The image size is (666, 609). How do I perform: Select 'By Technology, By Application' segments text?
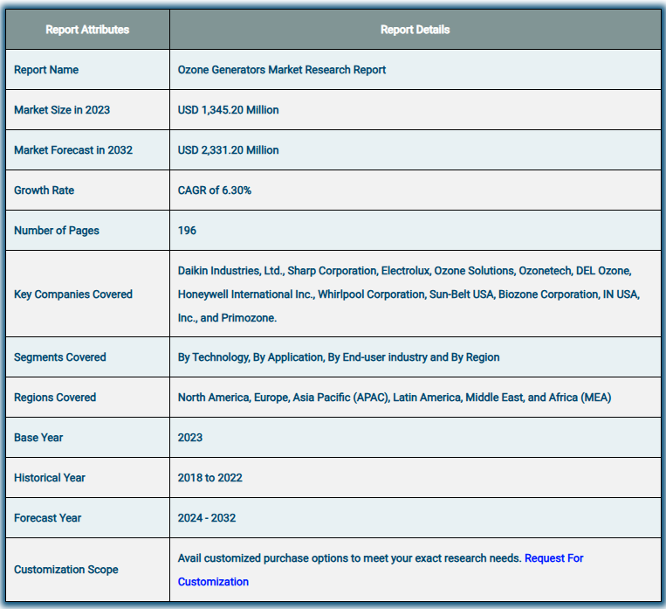339,357
